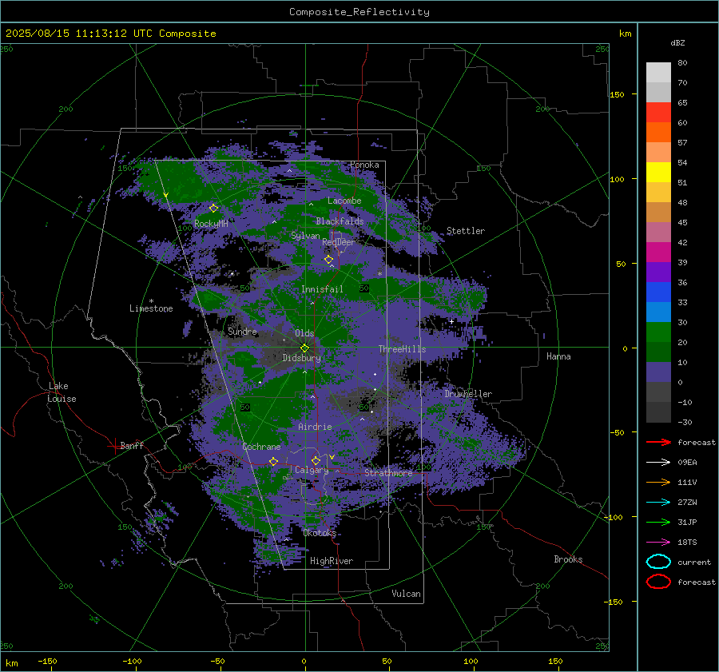Viewport: 719px width, 672px height.
Task: Click the dBZ legend heading
Action: pos(677,43)
